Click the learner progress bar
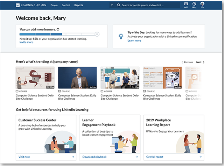 [x=57, y=34]
